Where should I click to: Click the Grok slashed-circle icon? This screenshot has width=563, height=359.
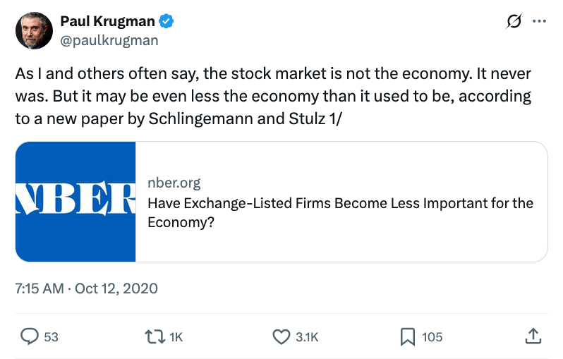(514, 22)
